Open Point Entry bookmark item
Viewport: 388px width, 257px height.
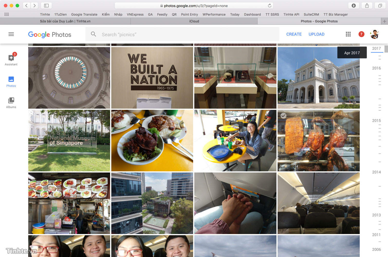coord(189,14)
